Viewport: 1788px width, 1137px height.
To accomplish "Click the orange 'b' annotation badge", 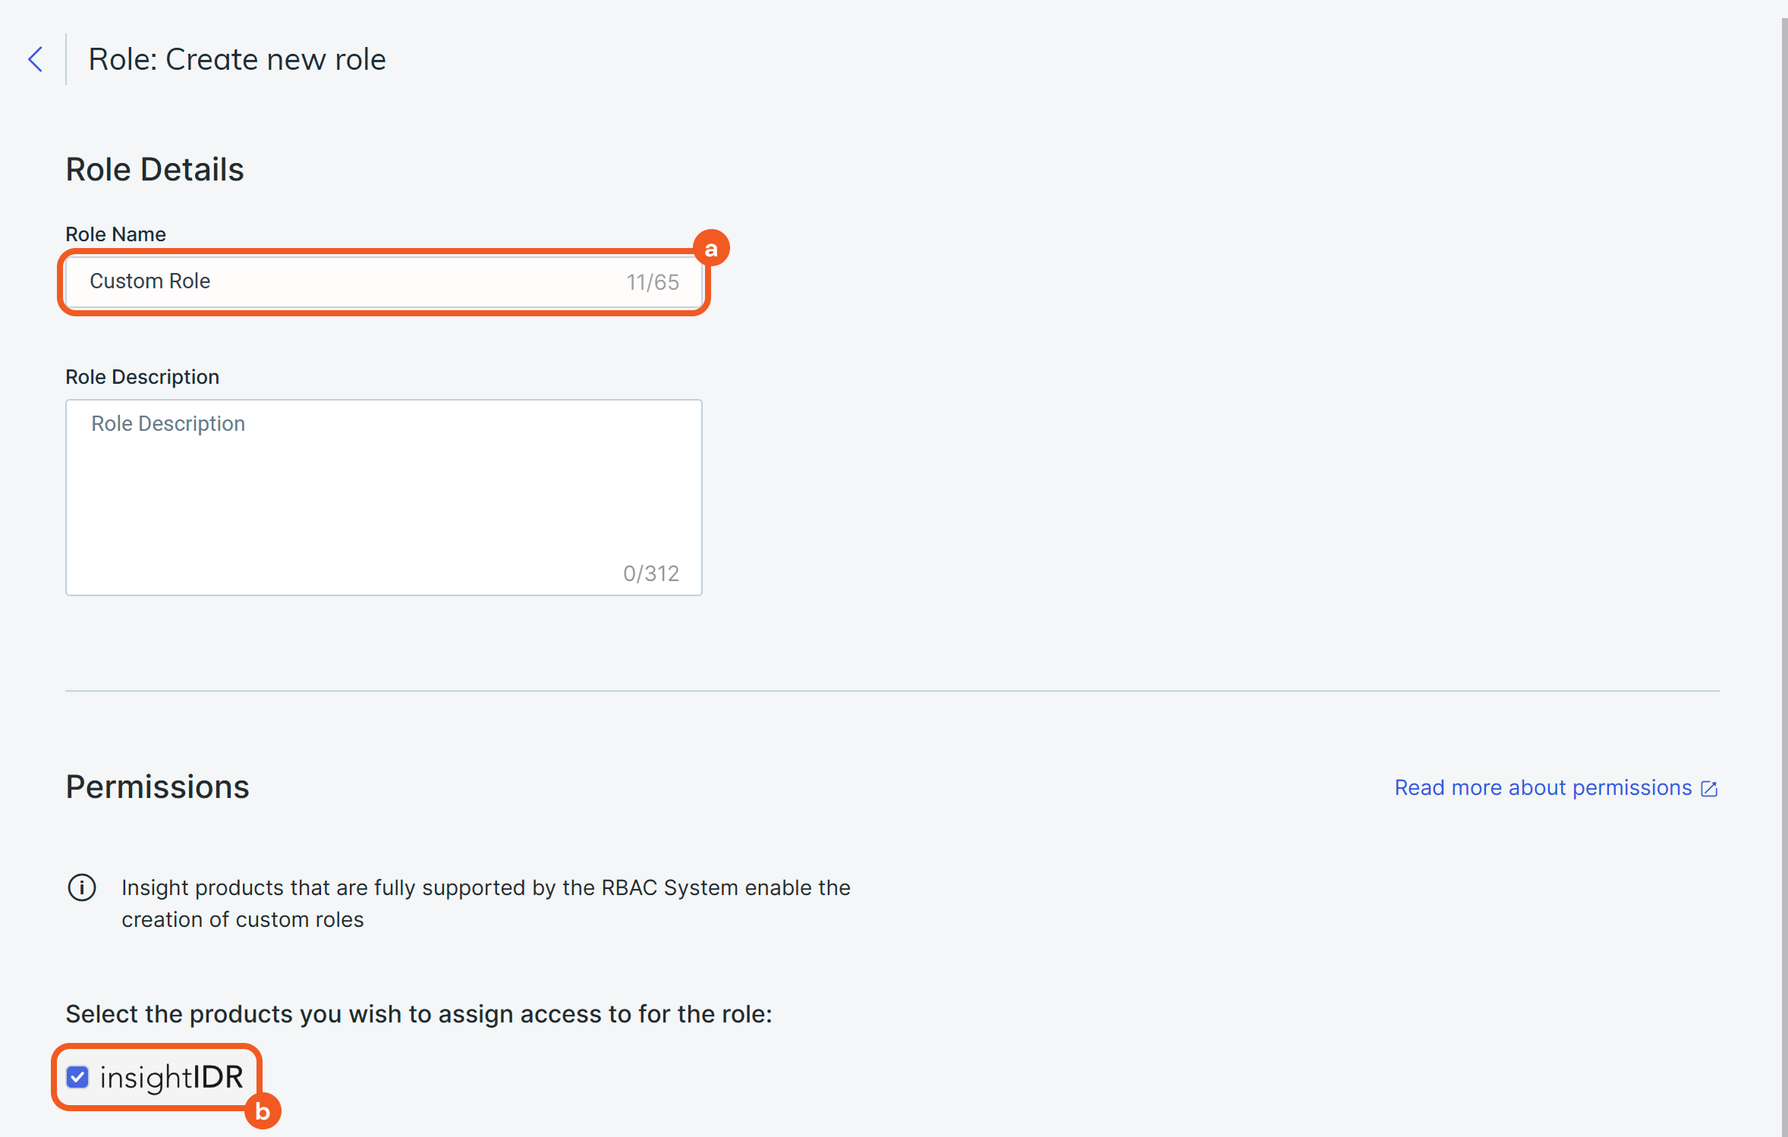I will coord(263,1111).
